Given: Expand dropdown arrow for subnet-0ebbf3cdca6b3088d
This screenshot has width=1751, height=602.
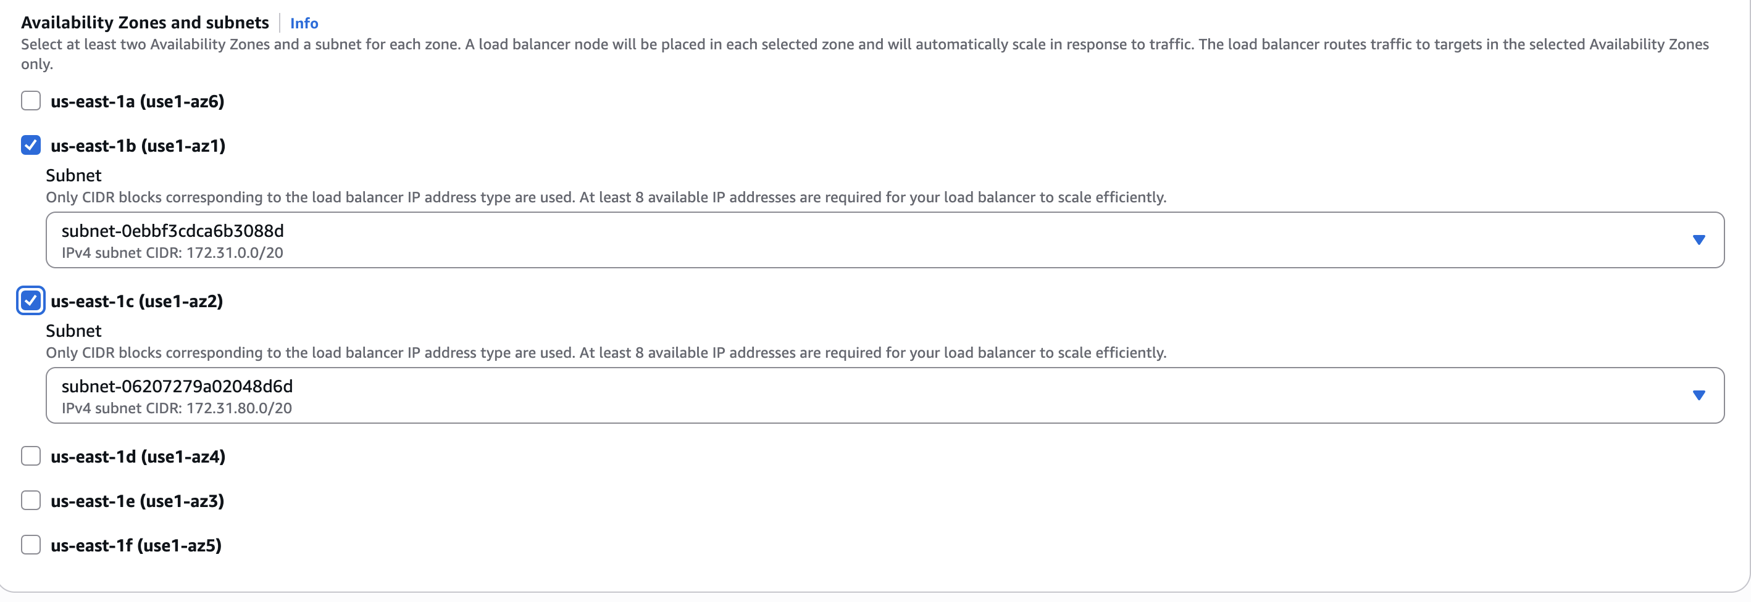Looking at the screenshot, I should 1699,239.
